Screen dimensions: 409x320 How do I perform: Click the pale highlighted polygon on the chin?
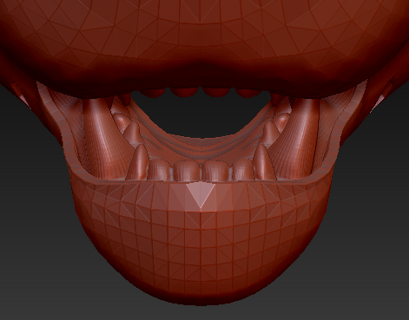coord(201,194)
